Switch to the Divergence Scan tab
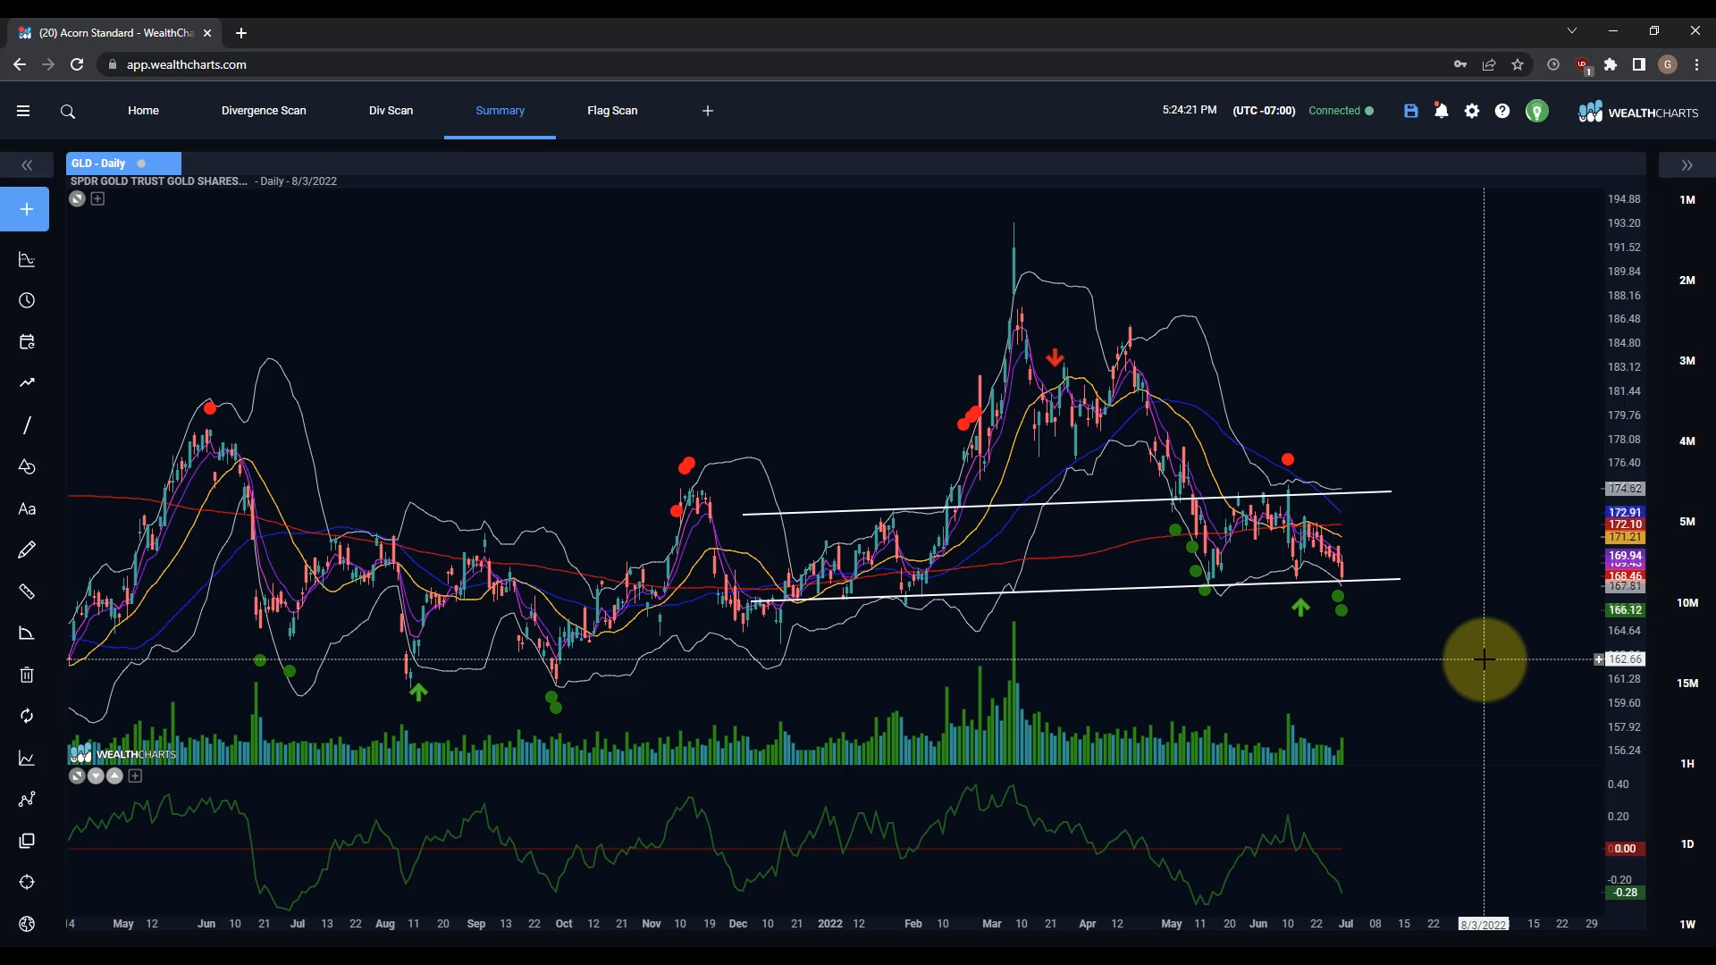This screenshot has width=1716, height=965. 264,111
